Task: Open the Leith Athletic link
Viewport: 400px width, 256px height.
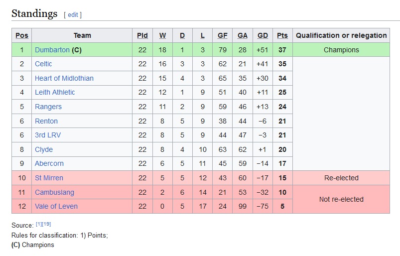Action: [55, 92]
